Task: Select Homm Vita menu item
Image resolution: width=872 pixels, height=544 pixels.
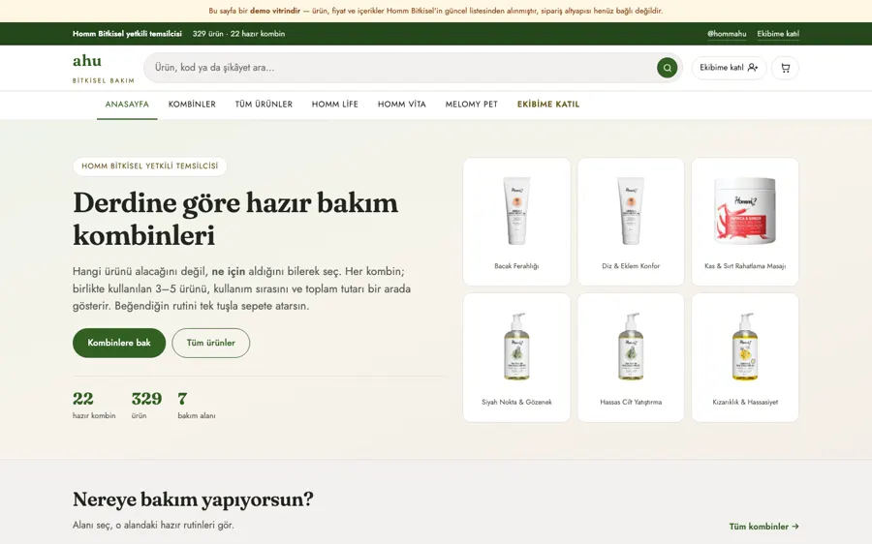Action: [x=401, y=104]
